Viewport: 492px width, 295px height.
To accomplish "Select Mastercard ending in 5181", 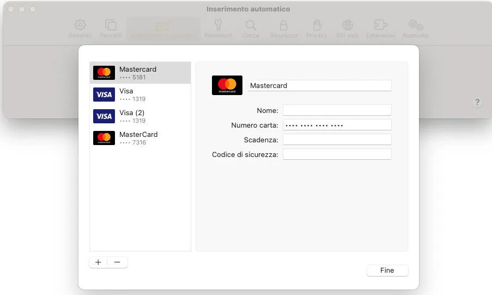I will click(140, 73).
